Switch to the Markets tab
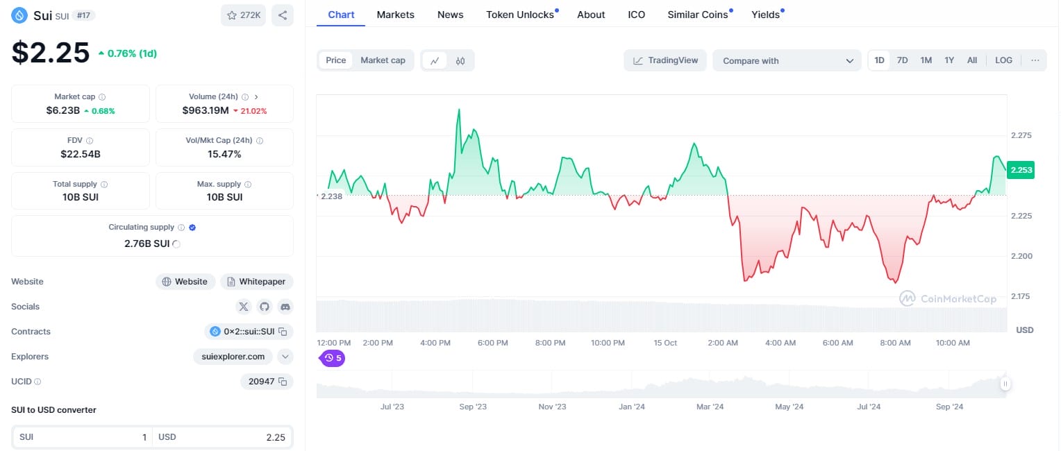Viewport: 1061px width, 451px height. coord(395,15)
